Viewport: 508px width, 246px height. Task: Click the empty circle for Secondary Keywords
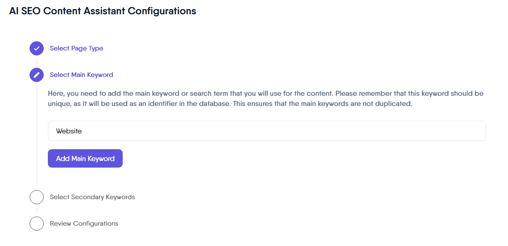coord(37,197)
